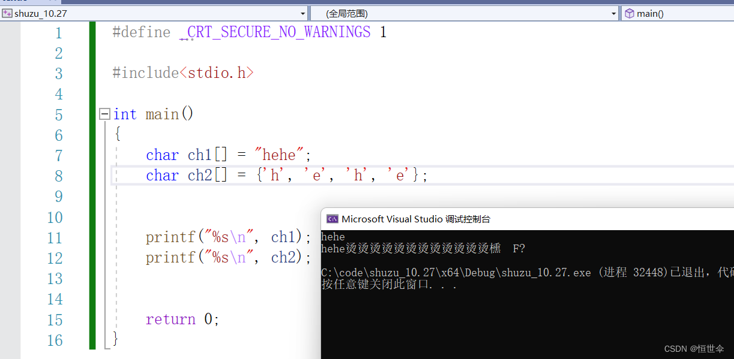
Task: Click the "hehe" string literal
Action: point(280,155)
